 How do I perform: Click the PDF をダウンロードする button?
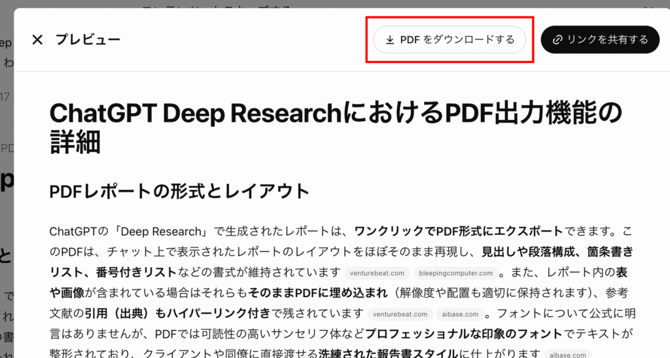click(450, 40)
